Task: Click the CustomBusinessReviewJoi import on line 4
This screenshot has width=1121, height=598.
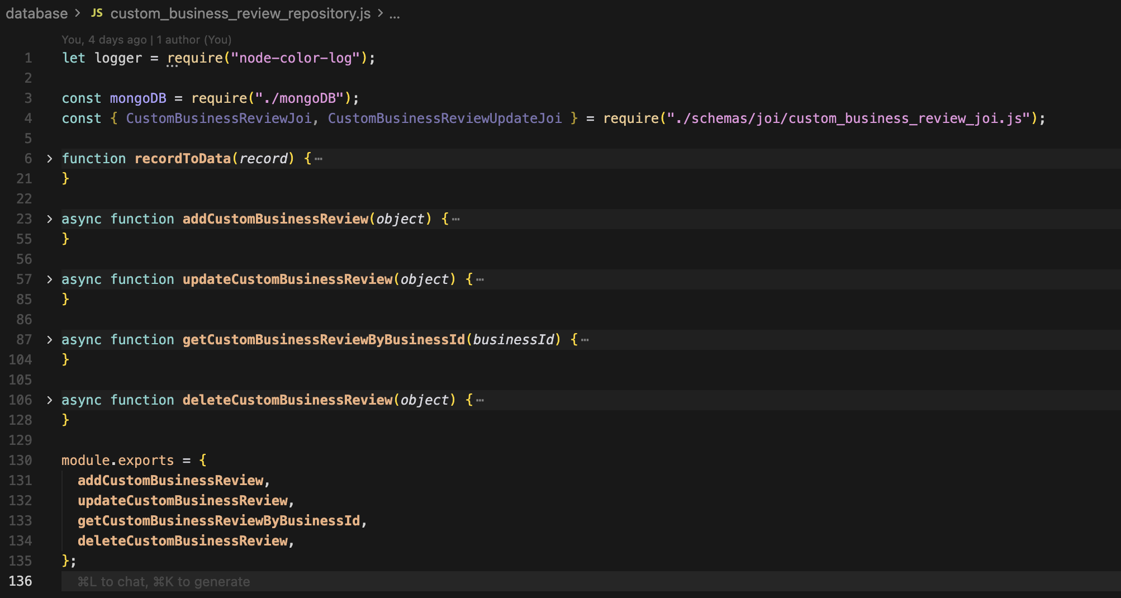Action: pos(219,118)
